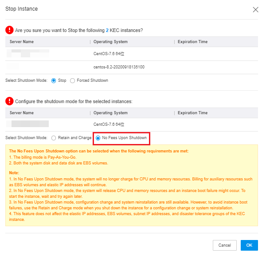Screen dimensions: 262x256
Task: Click the Cancel button
Action: [x=225, y=245]
